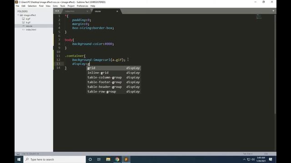Open the Project menu
The image size is (291, 163).
click(71, 6)
